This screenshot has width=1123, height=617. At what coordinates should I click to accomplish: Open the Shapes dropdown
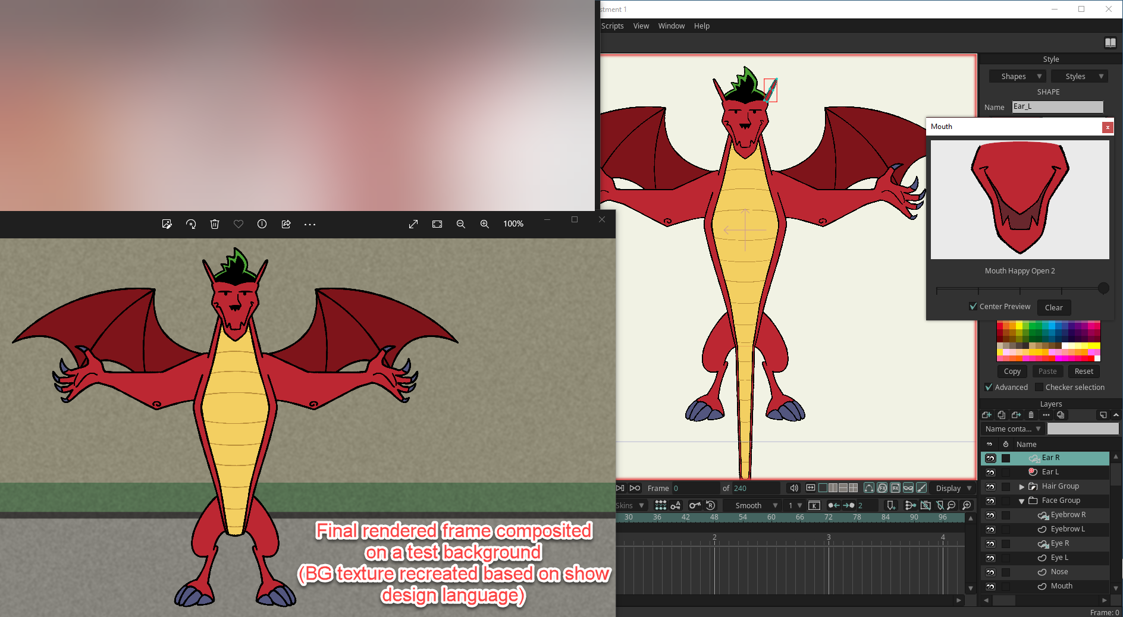point(1018,76)
